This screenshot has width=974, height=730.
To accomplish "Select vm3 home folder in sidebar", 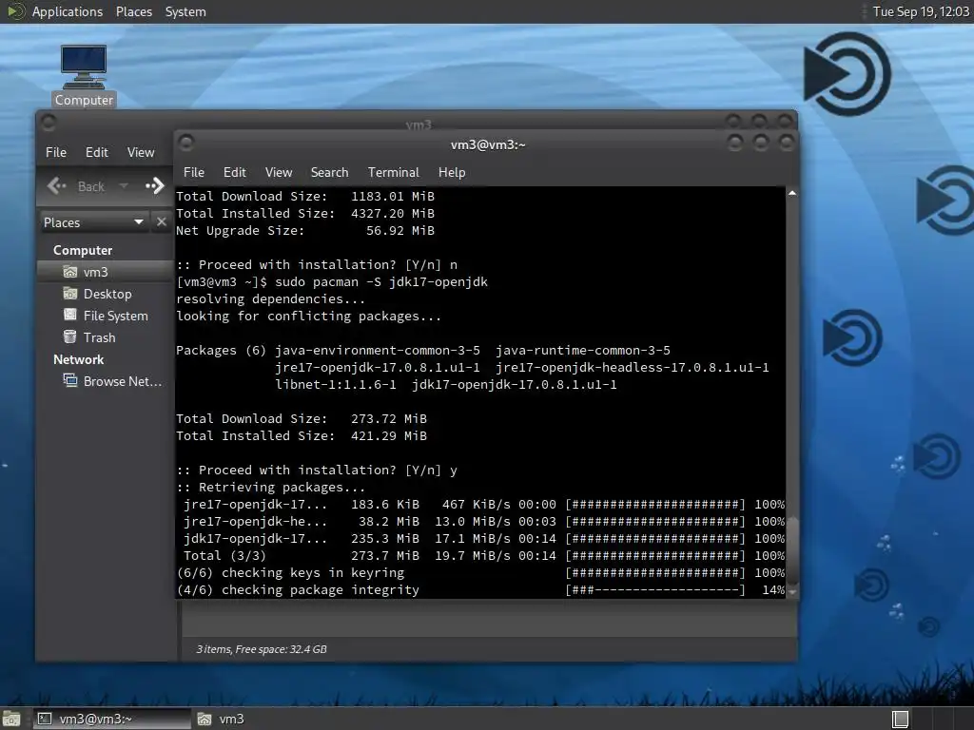I will click(105, 272).
